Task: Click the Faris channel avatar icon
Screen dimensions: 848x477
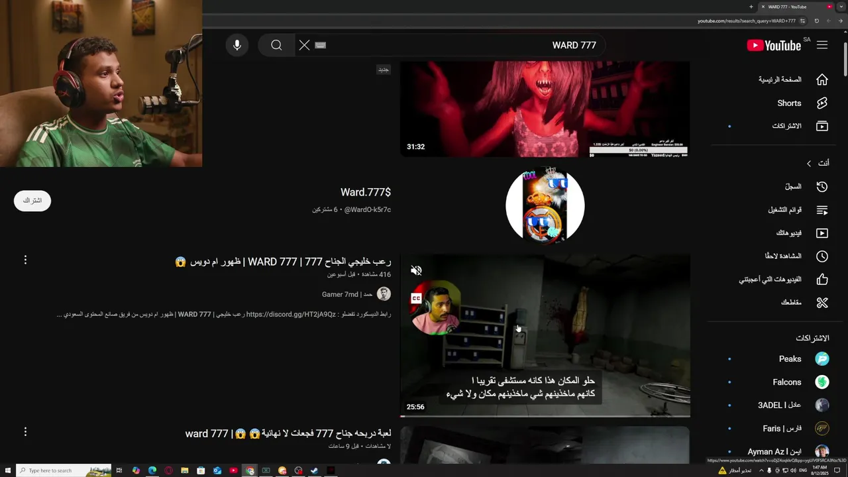Action: point(822,429)
